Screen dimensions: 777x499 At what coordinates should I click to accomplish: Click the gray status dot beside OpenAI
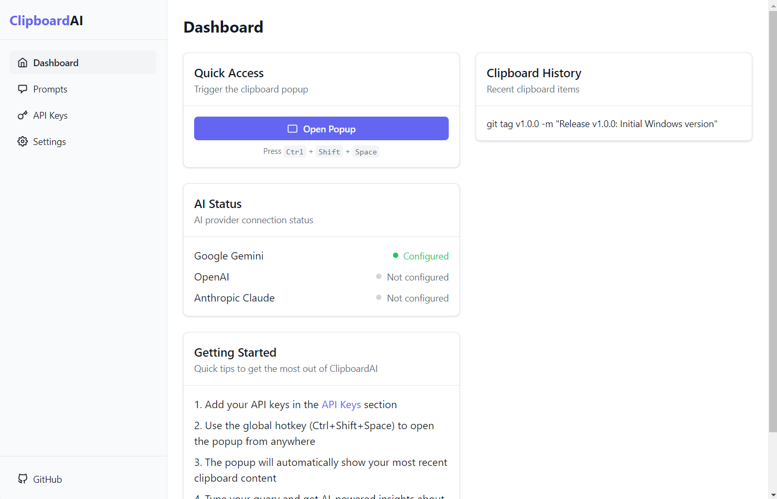pyautogui.click(x=379, y=277)
